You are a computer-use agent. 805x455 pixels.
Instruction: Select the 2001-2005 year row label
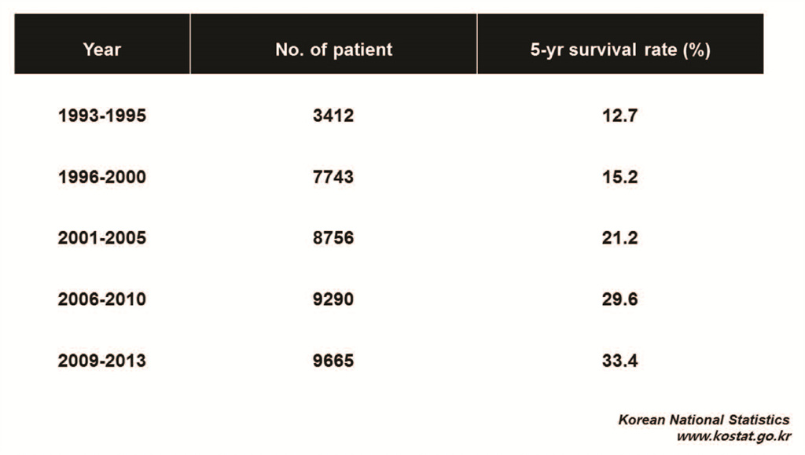102,238
